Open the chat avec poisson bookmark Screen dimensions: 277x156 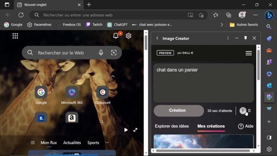click(x=152, y=25)
